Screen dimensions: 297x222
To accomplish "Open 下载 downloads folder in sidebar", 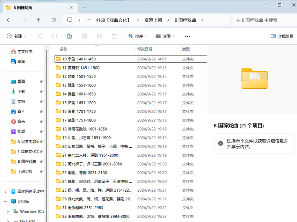I will click(x=18, y=91).
